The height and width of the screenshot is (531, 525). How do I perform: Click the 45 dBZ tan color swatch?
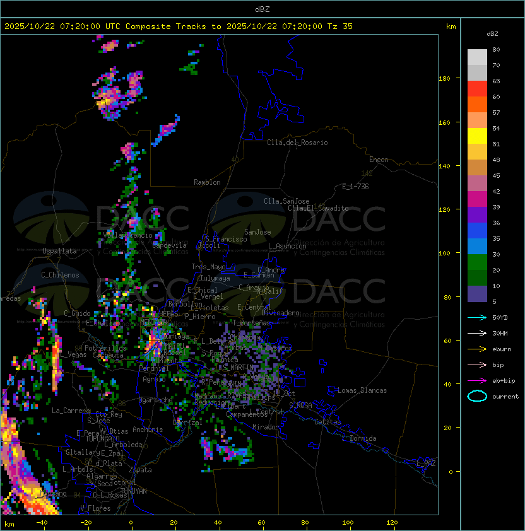[477, 168]
